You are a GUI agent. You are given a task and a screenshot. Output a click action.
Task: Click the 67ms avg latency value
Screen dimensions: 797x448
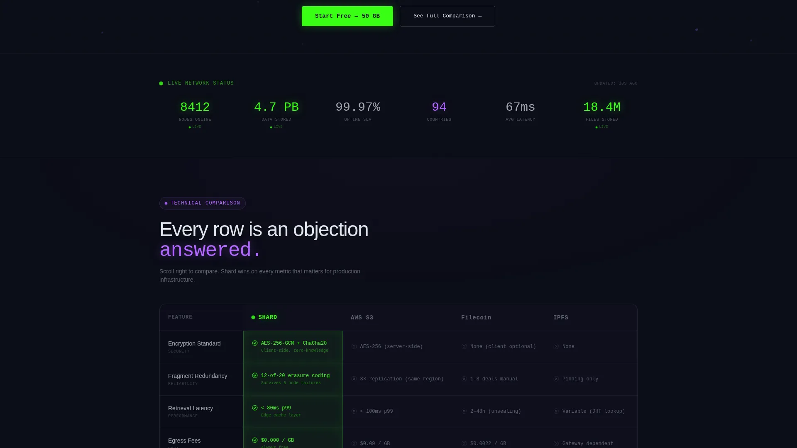click(521, 107)
